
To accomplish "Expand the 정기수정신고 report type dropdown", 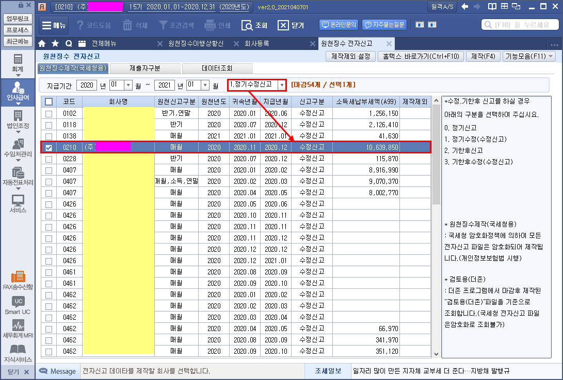I will (282, 85).
